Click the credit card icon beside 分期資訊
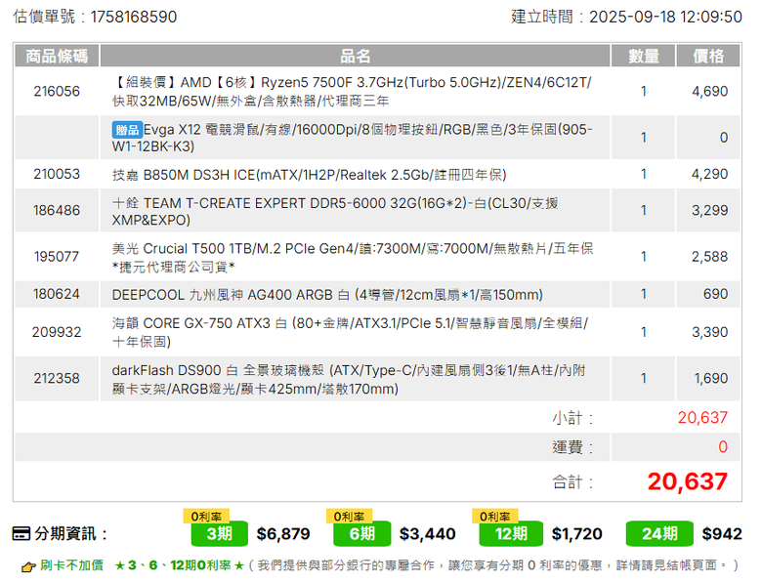 pos(21,534)
